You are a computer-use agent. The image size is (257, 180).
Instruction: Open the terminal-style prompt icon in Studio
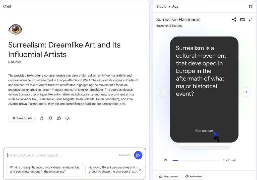click(242, 19)
